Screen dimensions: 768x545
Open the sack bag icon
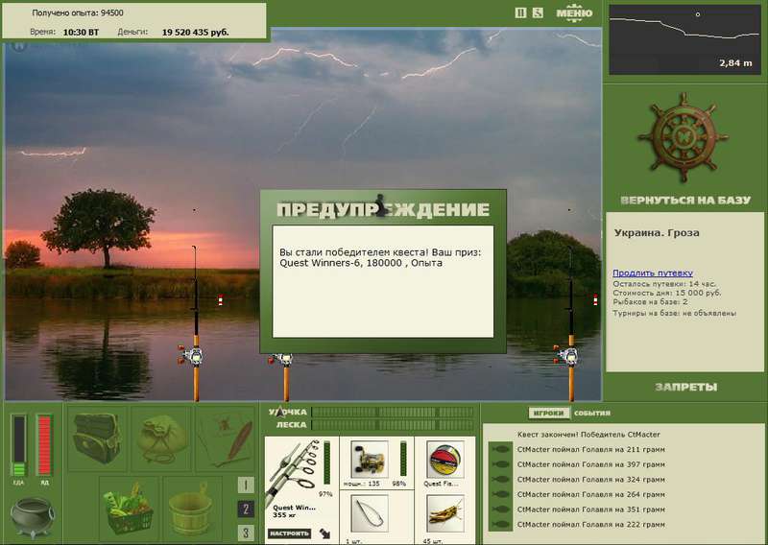(161, 438)
